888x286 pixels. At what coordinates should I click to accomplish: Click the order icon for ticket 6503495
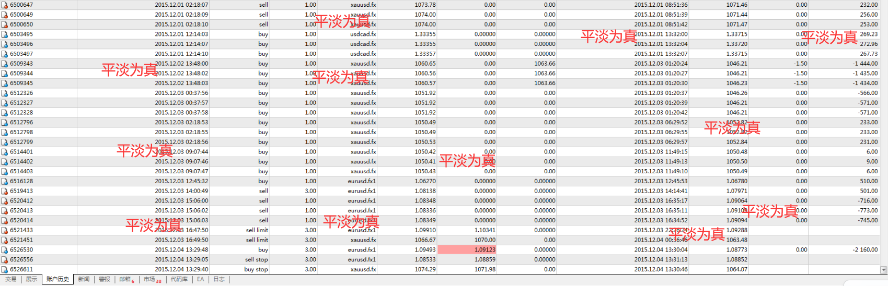tap(5, 34)
